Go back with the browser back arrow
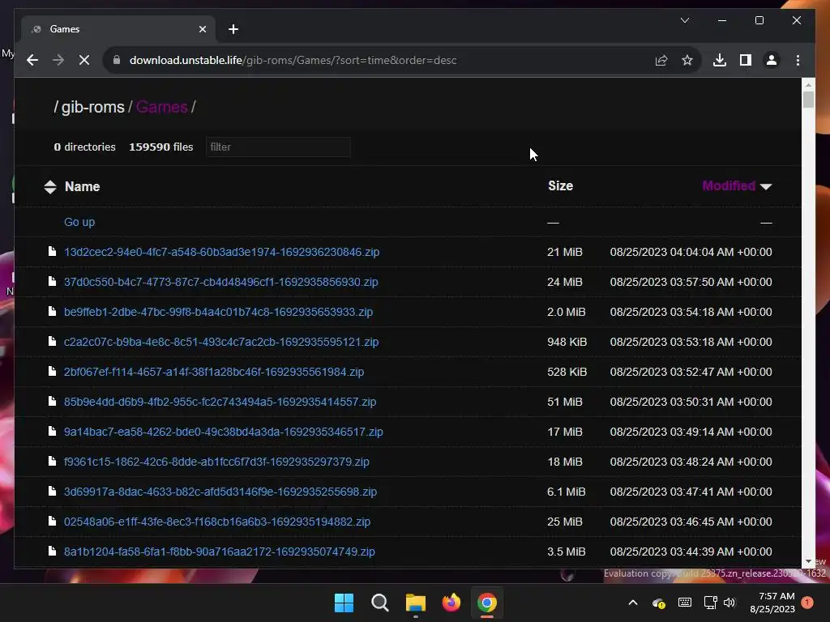The image size is (830, 622). click(32, 60)
